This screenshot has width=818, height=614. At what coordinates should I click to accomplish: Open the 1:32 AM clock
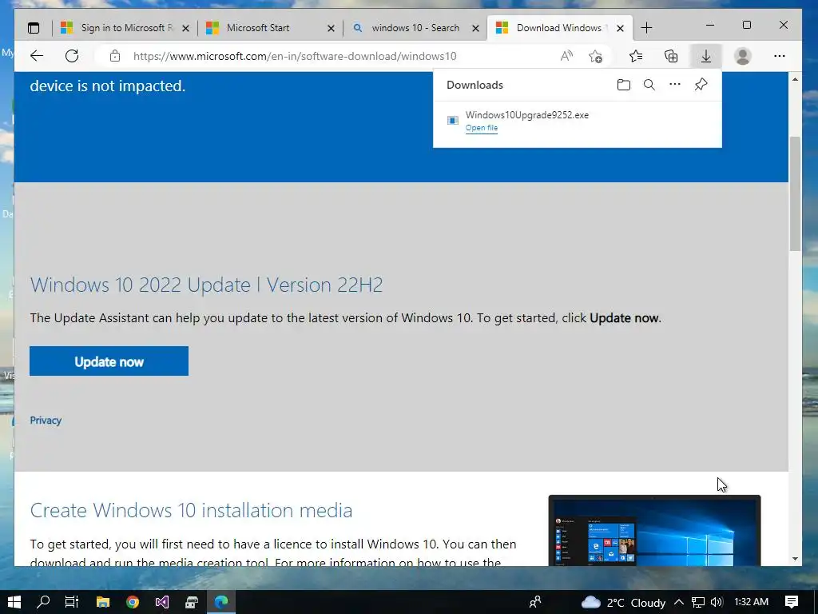coord(751,602)
